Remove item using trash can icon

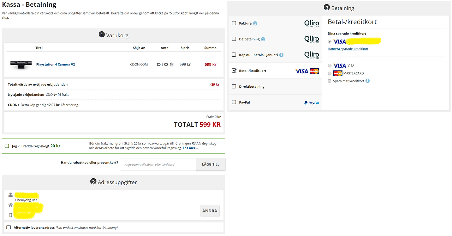click(x=172, y=64)
